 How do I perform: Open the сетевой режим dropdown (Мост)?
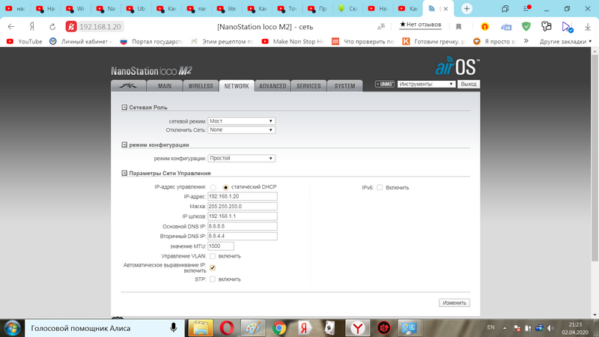[x=241, y=121]
